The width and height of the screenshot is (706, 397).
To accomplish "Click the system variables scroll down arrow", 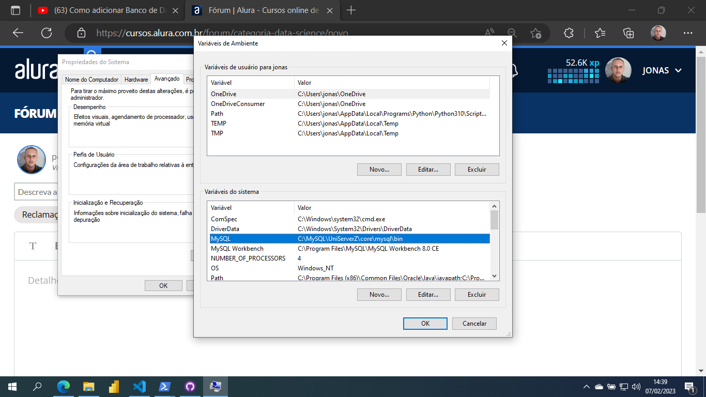I will (x=494, y=276).
